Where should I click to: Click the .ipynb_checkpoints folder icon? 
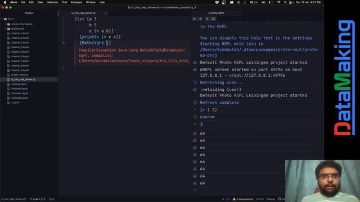point(9,24)
